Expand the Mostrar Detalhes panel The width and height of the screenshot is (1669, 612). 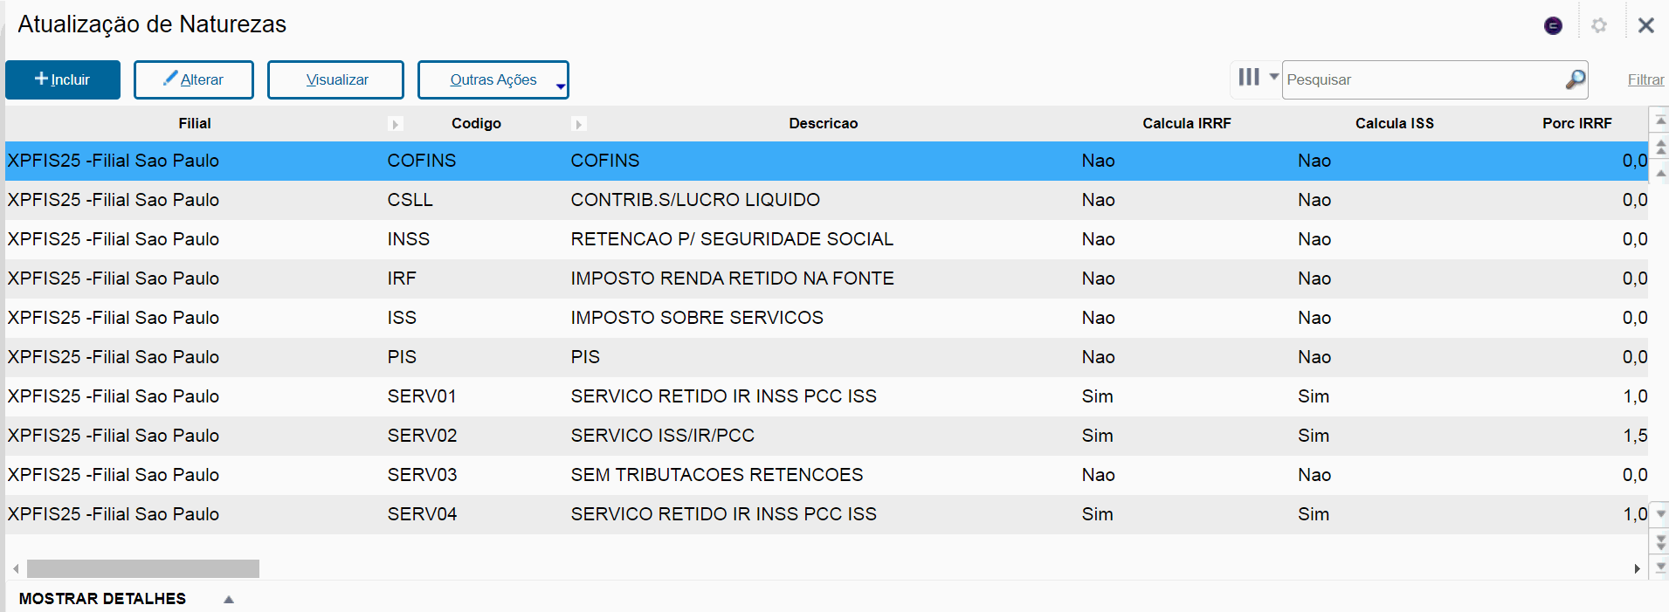229,599
